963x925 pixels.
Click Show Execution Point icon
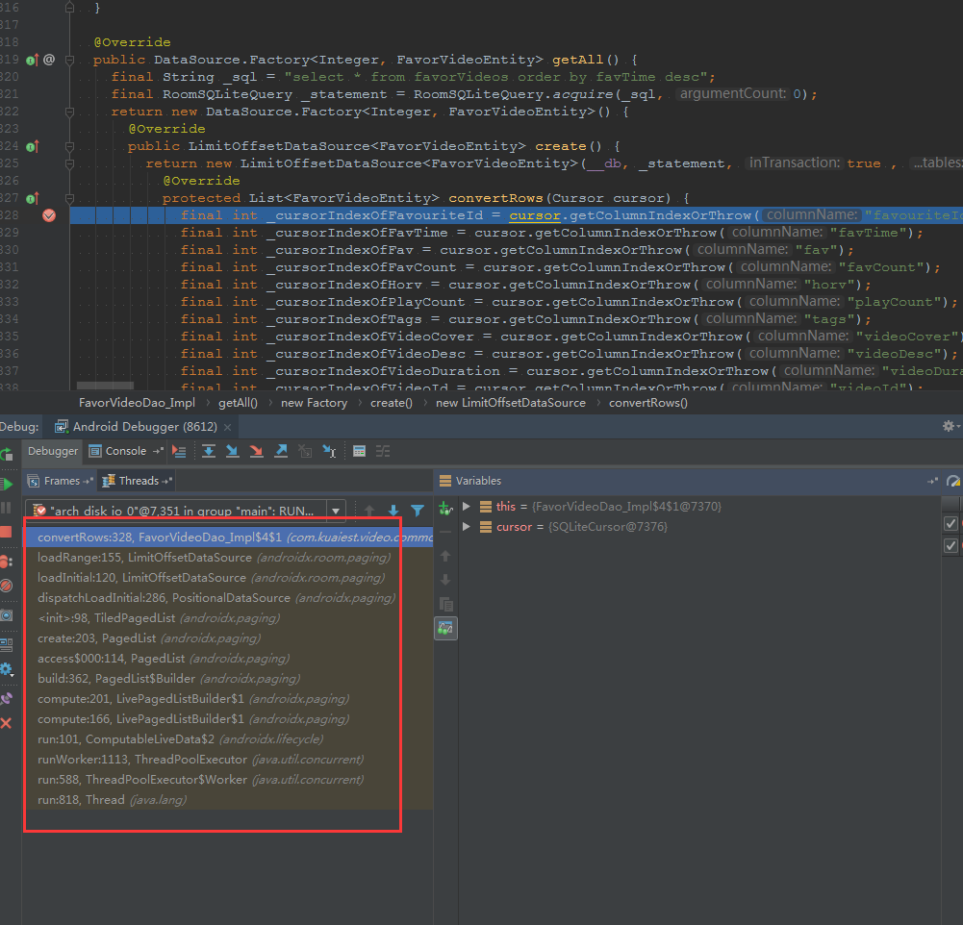pos(179,451)
